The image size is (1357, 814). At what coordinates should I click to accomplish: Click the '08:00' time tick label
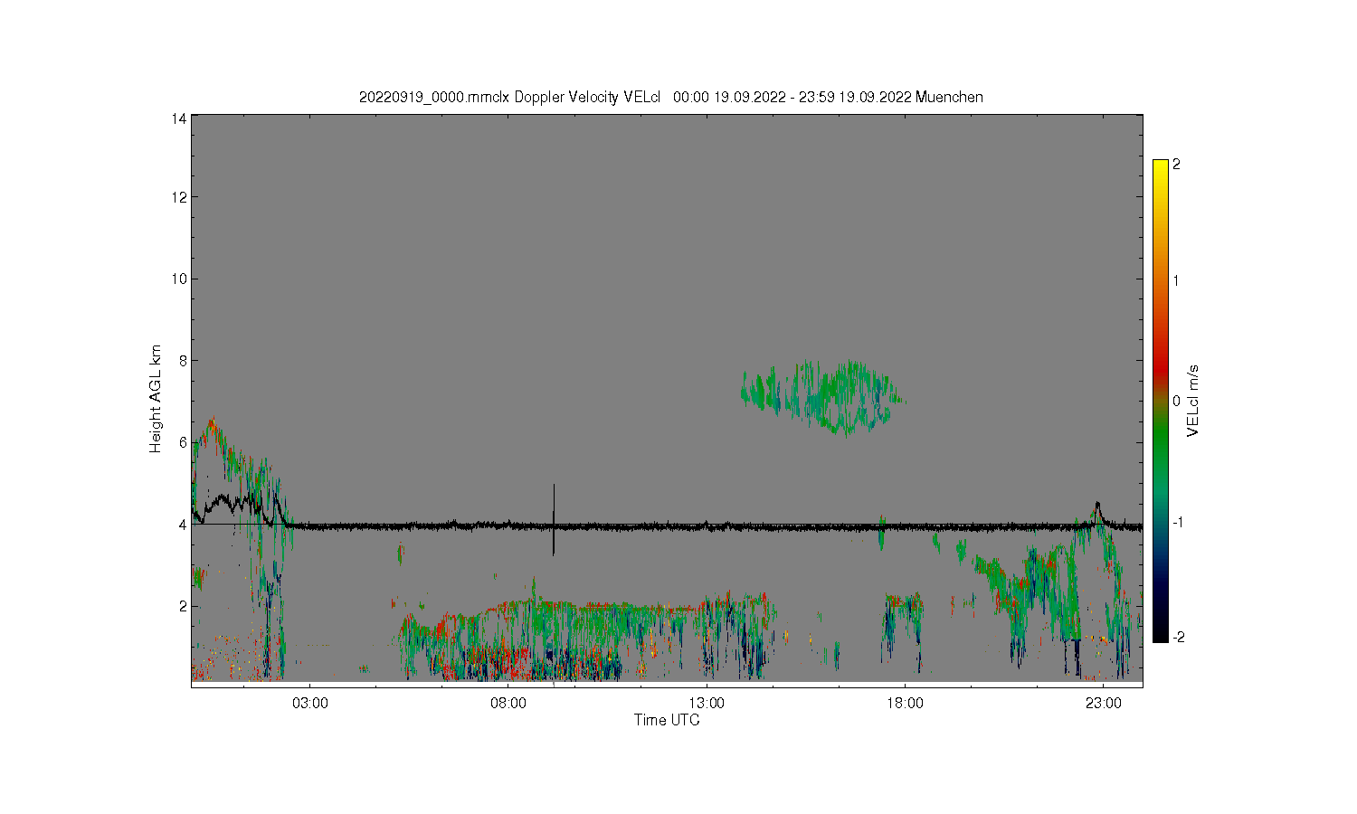(x=508, y=704)
